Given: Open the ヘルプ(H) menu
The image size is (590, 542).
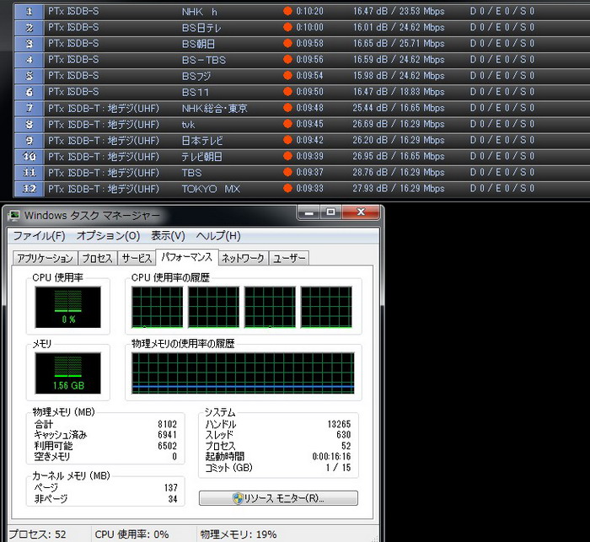Looking at the screenshot, I should [218, 236].
